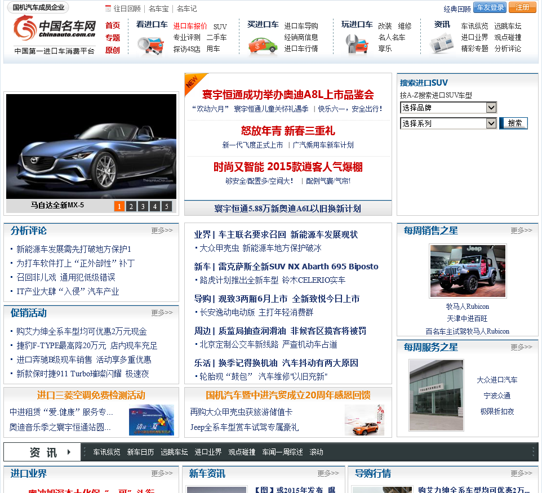This screenshot has height=493, width=542.
Task: Open article 新能源车发展需先打破地方保护1
Action: tap(74, 249)
